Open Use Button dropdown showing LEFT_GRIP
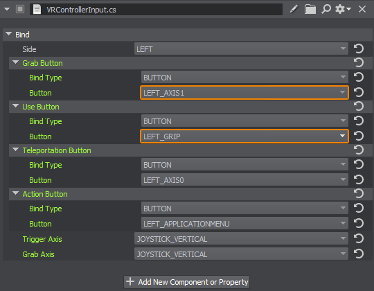This screenshot has height=291, width=374. click(244, 136)
